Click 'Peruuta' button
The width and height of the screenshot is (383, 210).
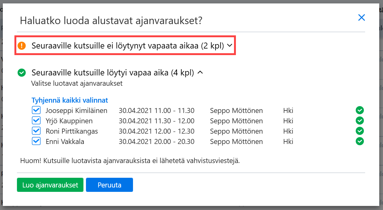[109, 185]
